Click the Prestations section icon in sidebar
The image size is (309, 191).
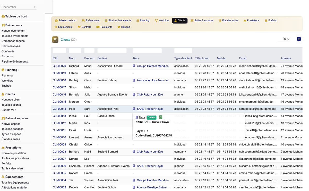click(3, 148)
